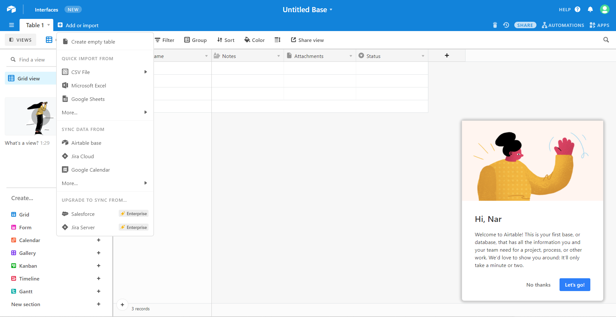The width and height of the screenshot is (616, 317).
Task: Click the Attachments column header
Action: [320, 56]
